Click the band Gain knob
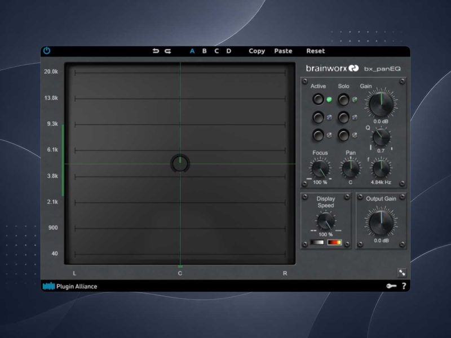Screen dimensions: 451x338 381,104
